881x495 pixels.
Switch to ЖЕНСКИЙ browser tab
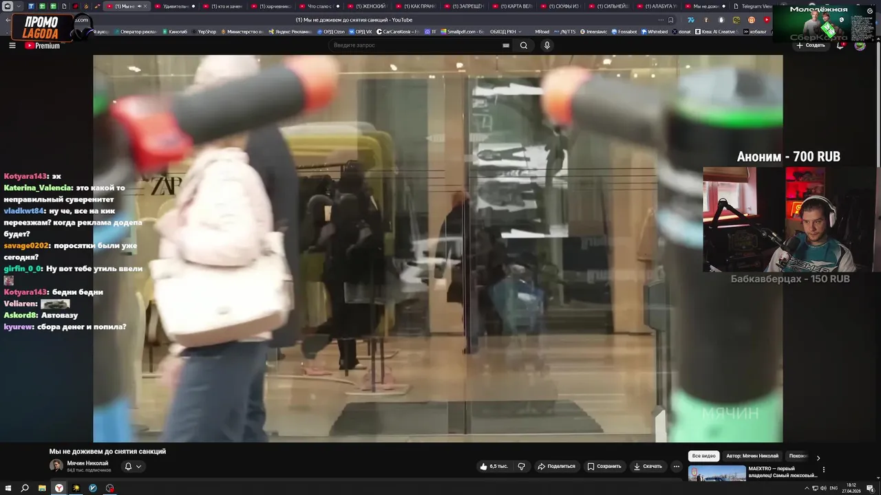[x=367, y=6]
